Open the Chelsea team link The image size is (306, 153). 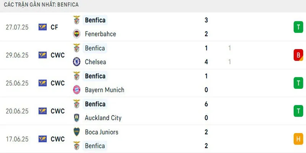95,62
